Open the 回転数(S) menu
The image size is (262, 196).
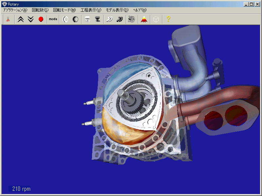point(40,10)
